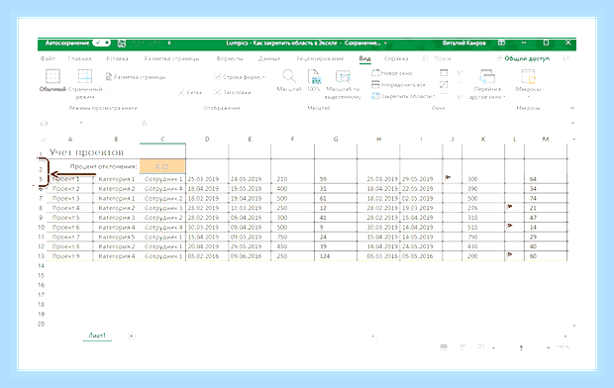The width and height of the screenshot is (614, 388).
Task: Open the Файл tab
Action: click(48, 58)
